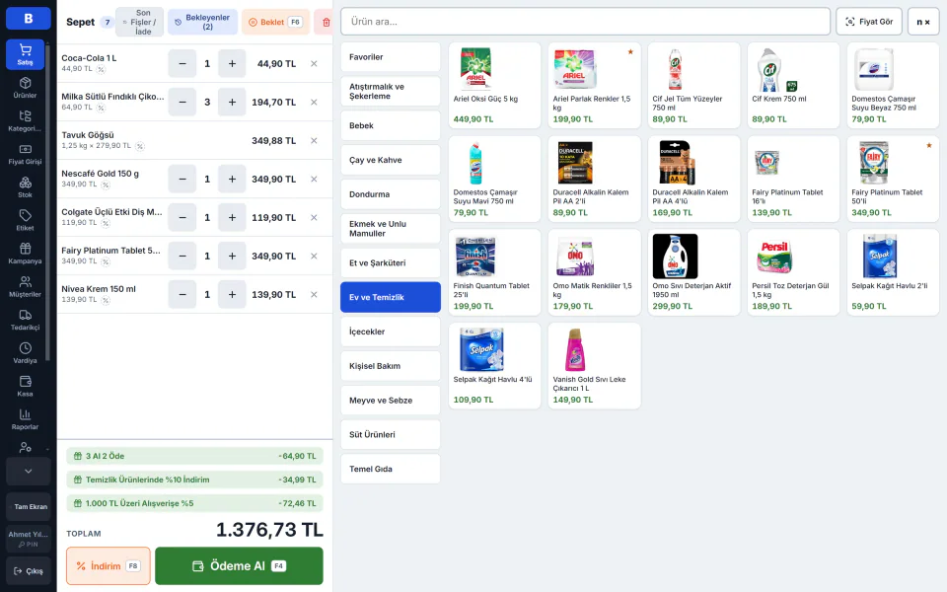The height and width of the screenshot is (592, 947).
Task: Select the Satış cart icon in the sidebar
Action: pyautogui.click(x=25, y=54)
